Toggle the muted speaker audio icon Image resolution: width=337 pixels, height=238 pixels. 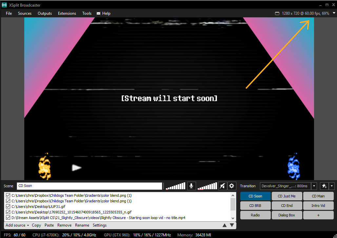[222, 186]
